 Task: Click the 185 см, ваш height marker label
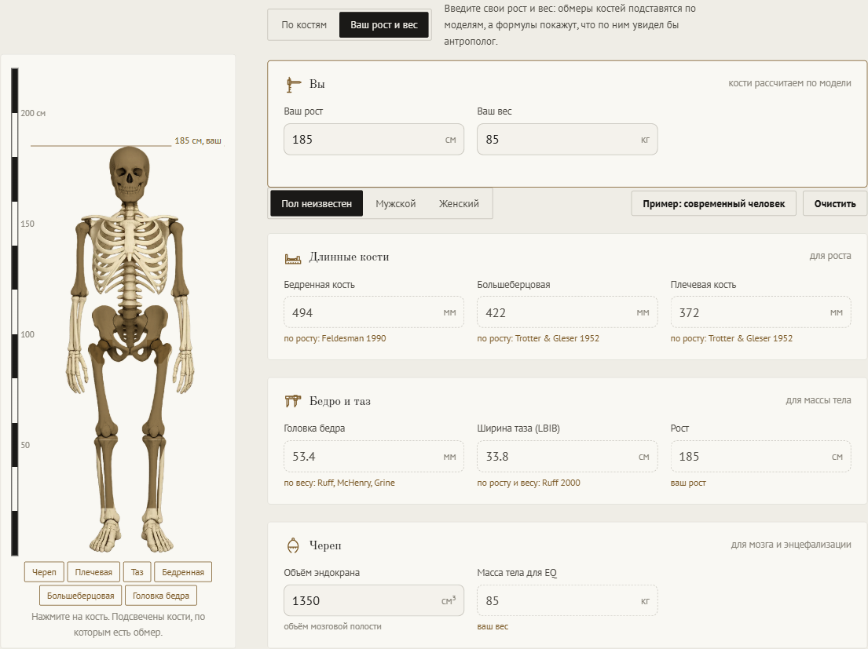pyautogui.click(x=198, y=141)
